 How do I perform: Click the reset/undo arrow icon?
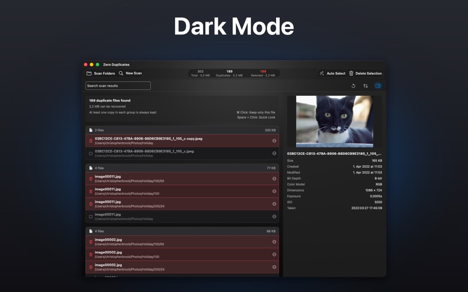click(x=353, y=86)
